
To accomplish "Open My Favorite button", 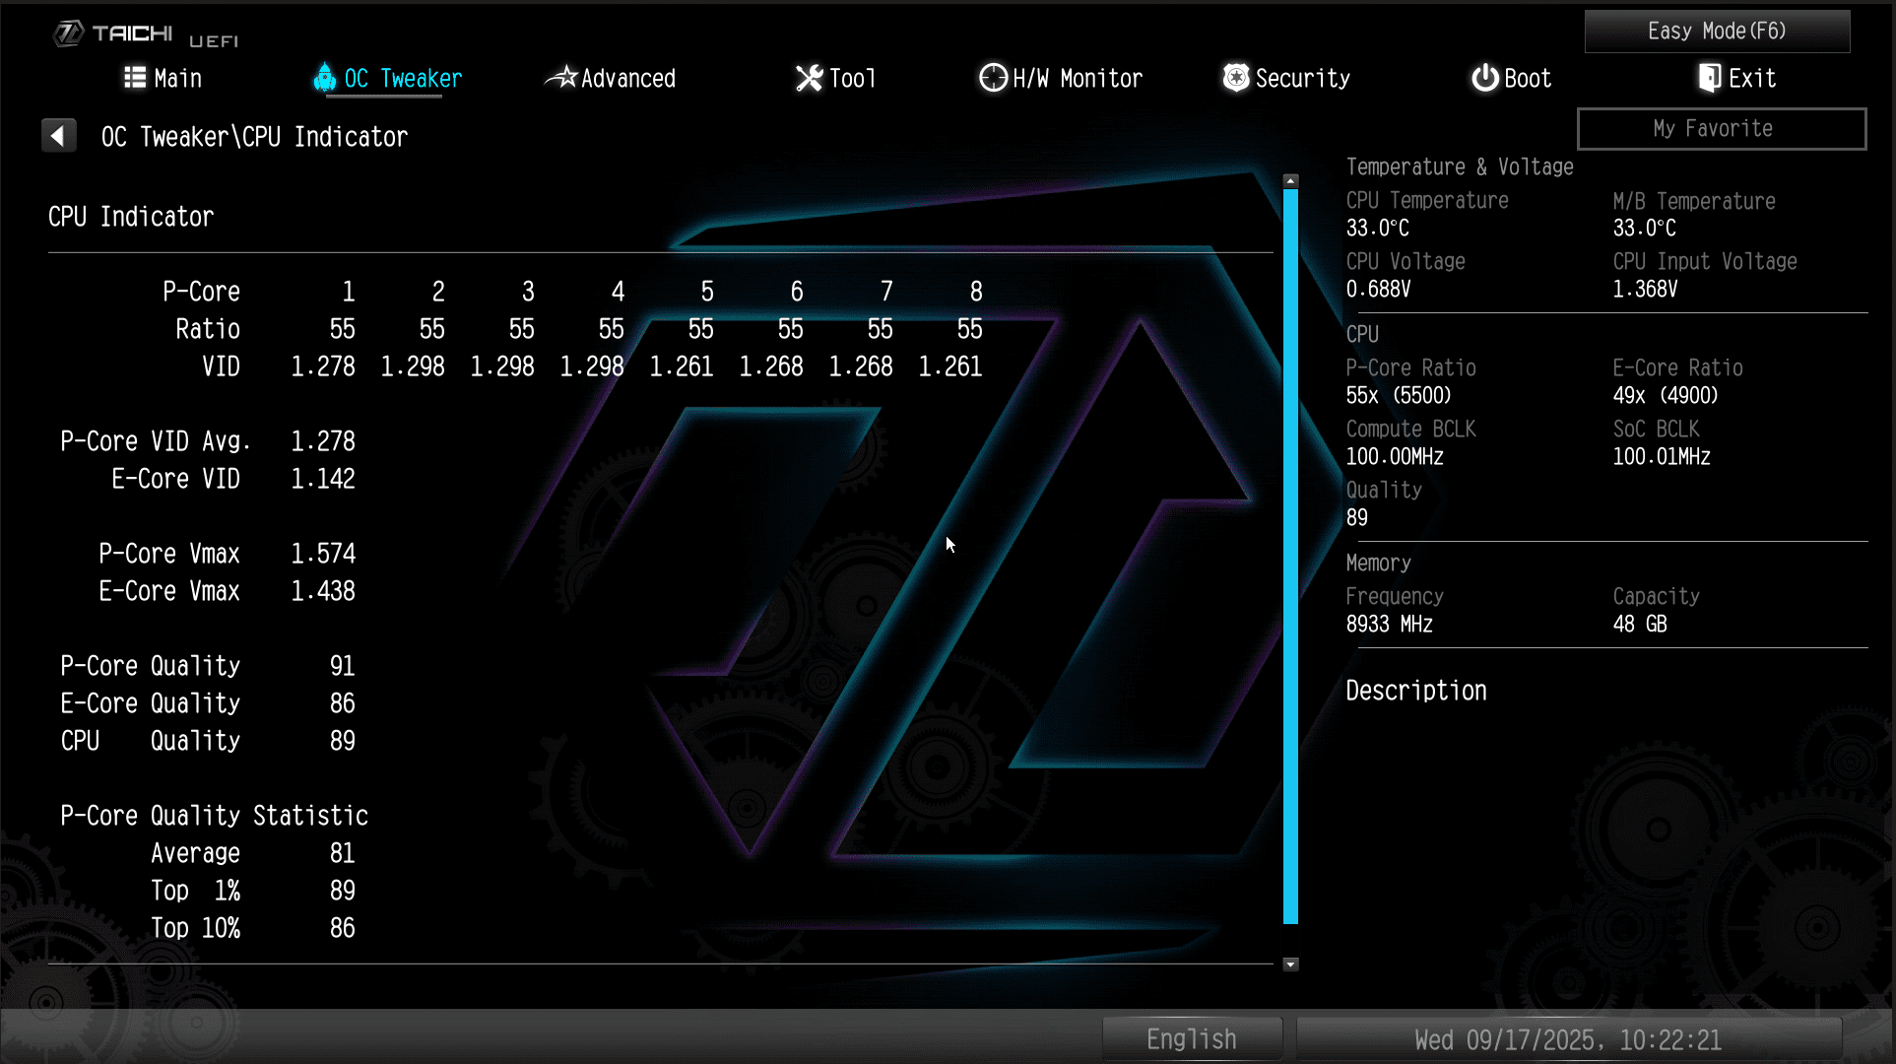I will click(x=1721, y=129).
